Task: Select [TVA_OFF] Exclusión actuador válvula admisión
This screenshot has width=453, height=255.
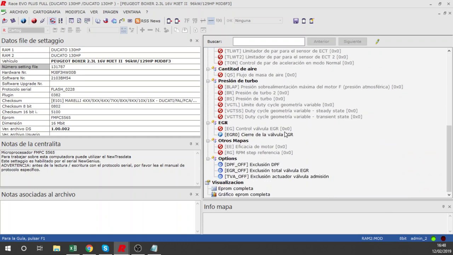Action: pos(276,176)
